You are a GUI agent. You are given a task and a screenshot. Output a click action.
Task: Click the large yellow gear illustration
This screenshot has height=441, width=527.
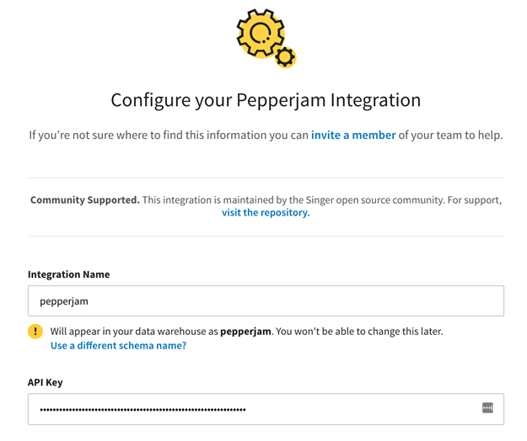(x=261, y=33)
